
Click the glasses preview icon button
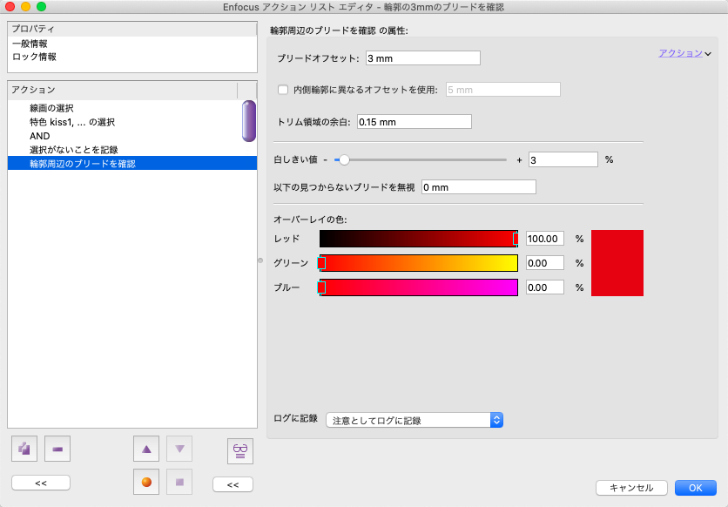click(240, 450)
